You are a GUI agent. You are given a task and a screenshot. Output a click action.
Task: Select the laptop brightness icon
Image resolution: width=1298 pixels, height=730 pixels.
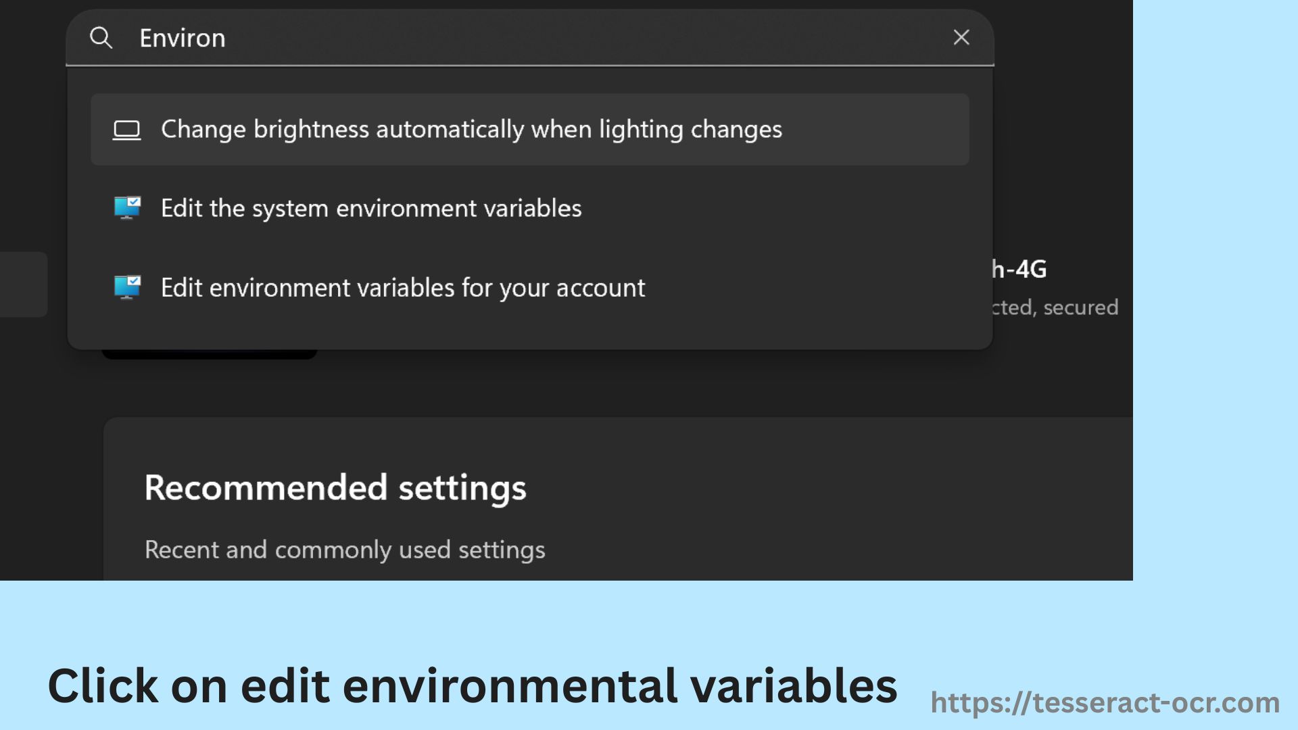[x=127, y=129]
